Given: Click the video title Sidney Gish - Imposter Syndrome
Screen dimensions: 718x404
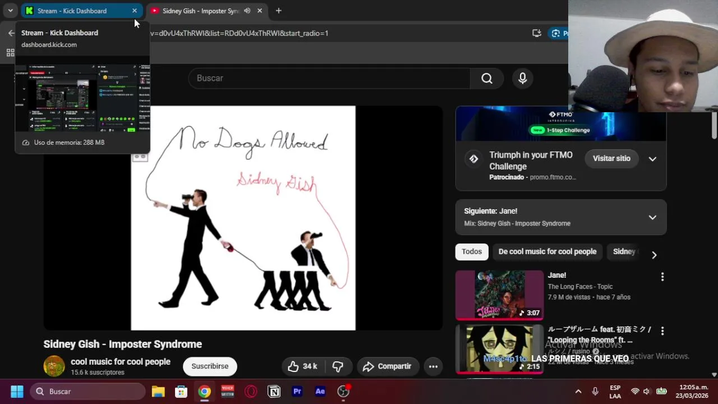Looking at the screenshot, I should (x=123, y=345).
